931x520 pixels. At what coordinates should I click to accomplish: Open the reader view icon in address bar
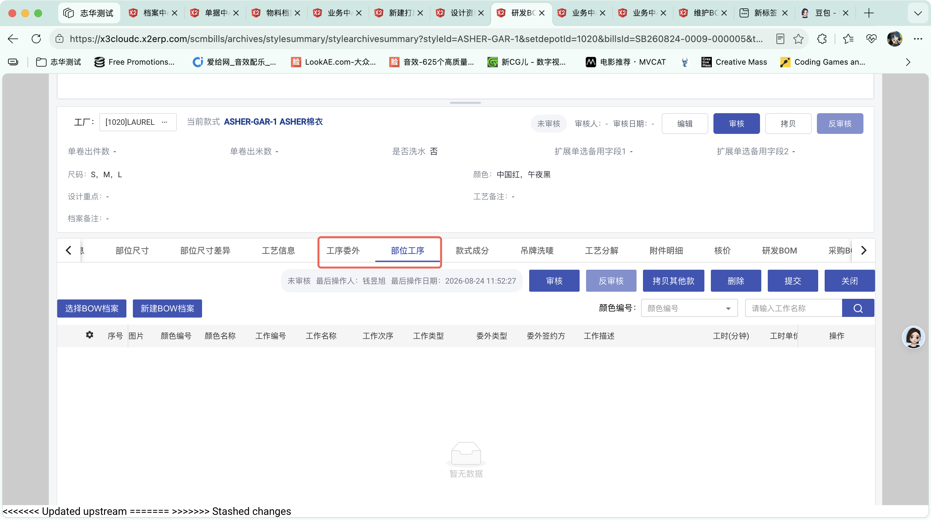coord(780,39)
